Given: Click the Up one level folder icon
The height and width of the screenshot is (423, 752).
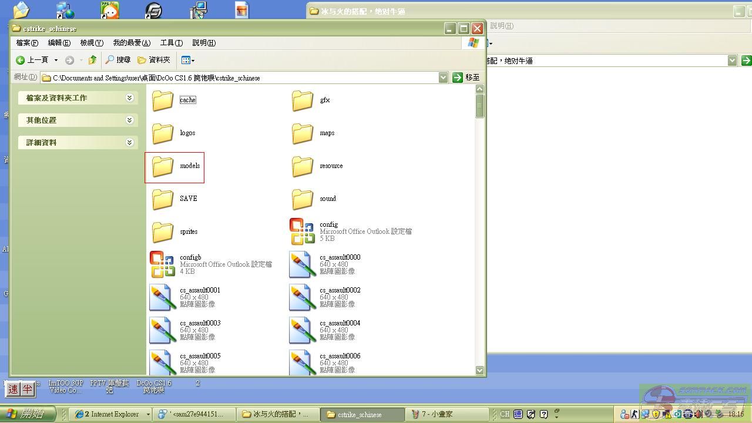Looking at the screenshot, I should click(92, 60).
